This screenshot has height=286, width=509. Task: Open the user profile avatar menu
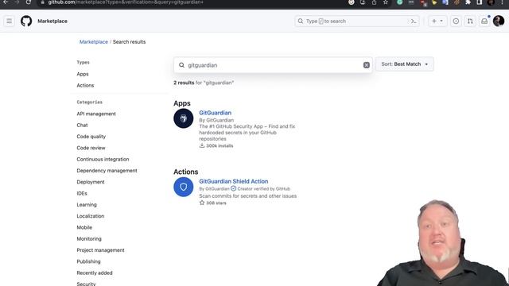[499, 21]
